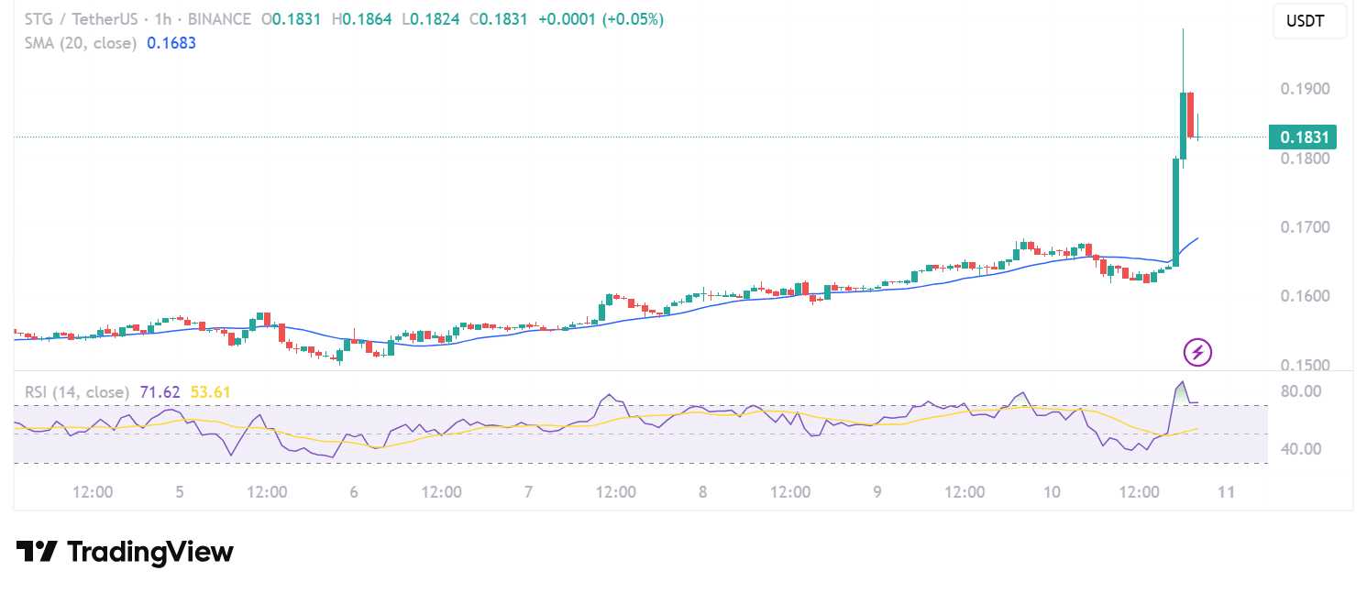Select the SMA (20, close) legend label
Image resolution: width=1367 pixels, height=593 pixels.
(81, 43)
